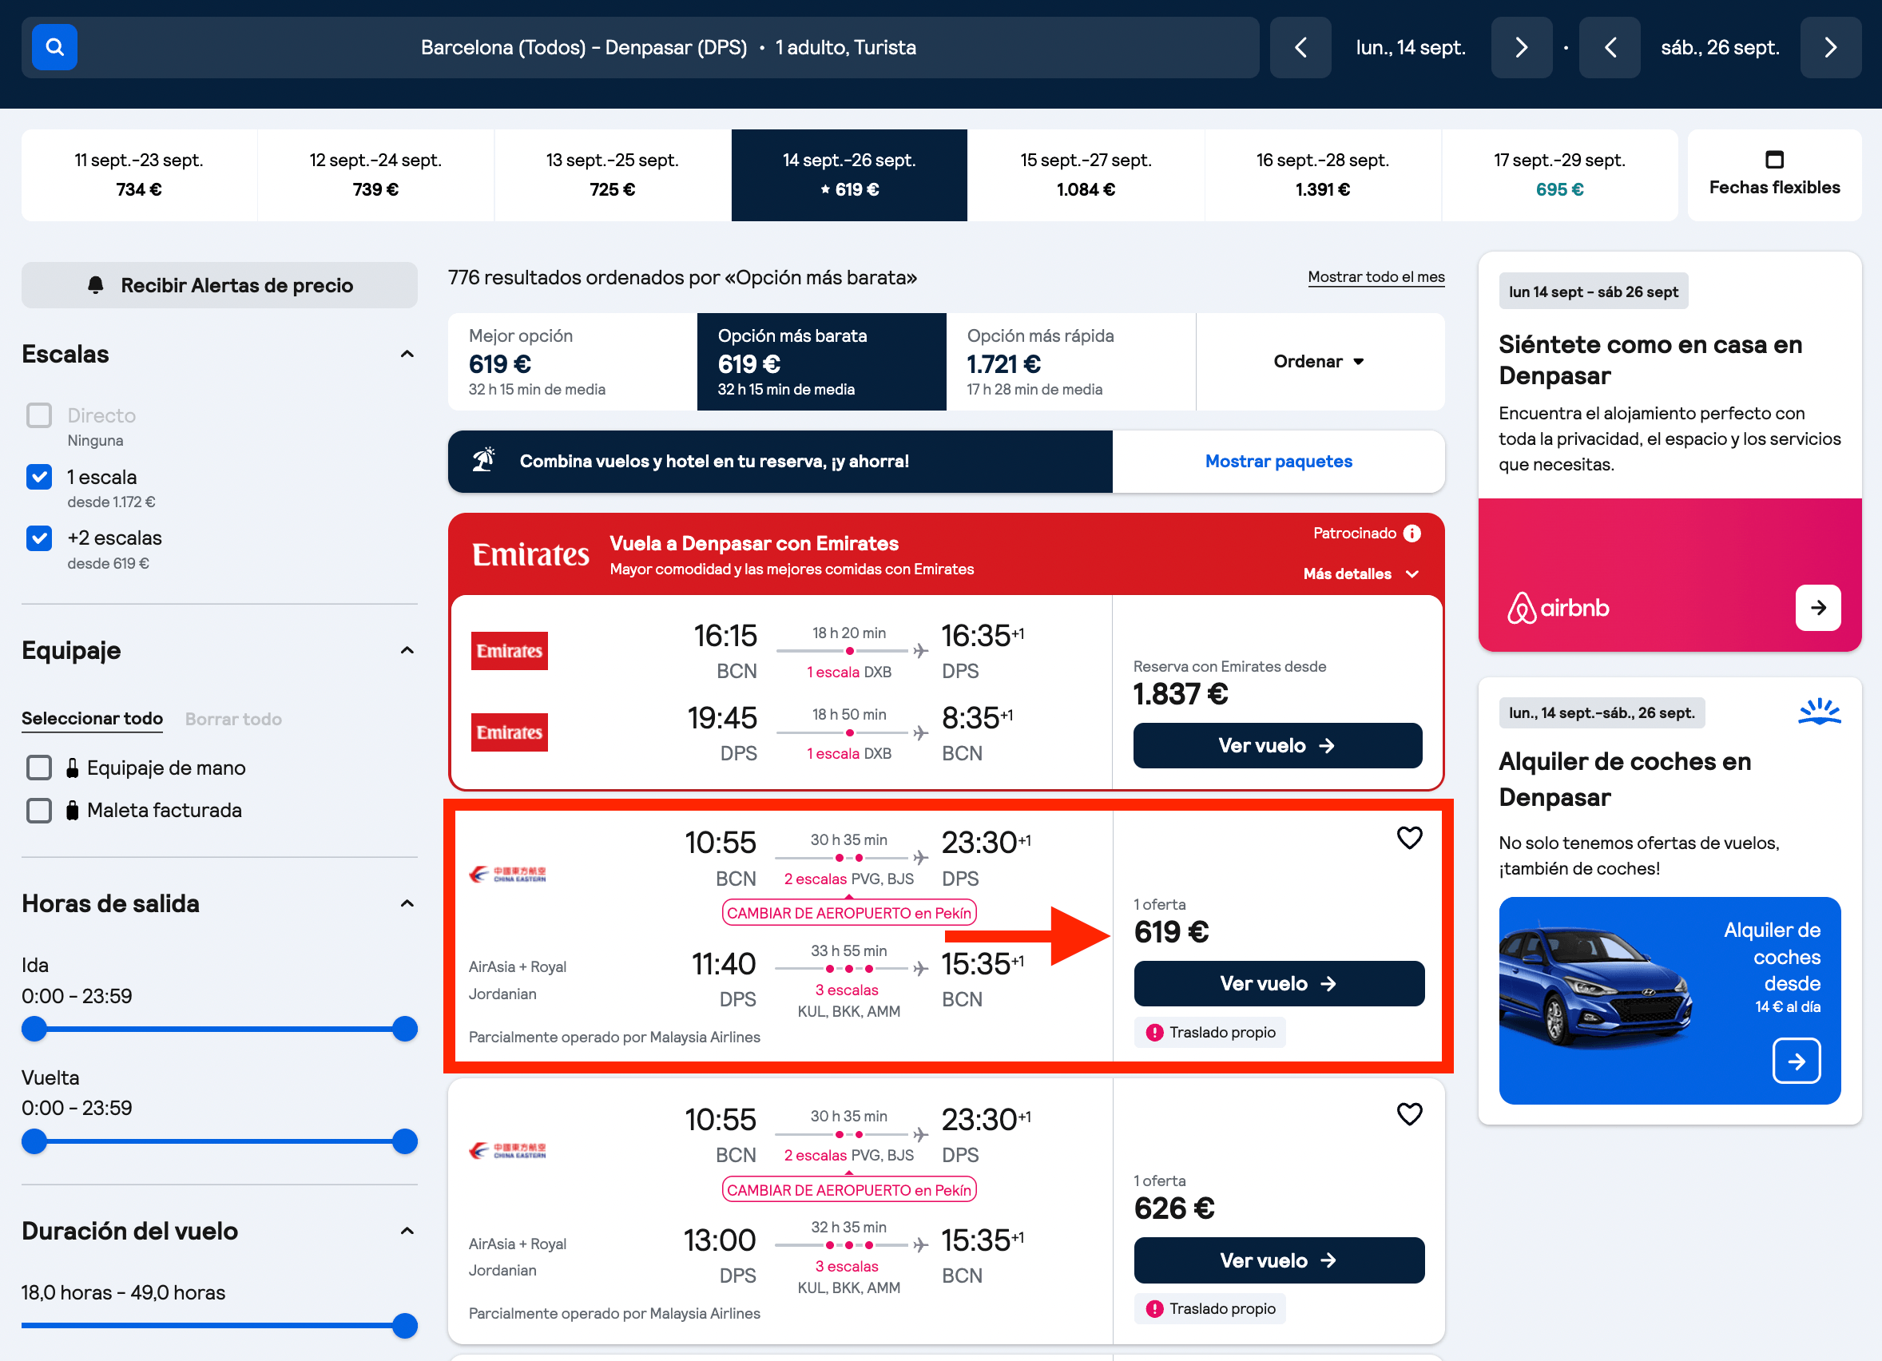Go to next departure date after lun., 14 sept.
Screen dimensions: 1882x1361
(1521, 47)
